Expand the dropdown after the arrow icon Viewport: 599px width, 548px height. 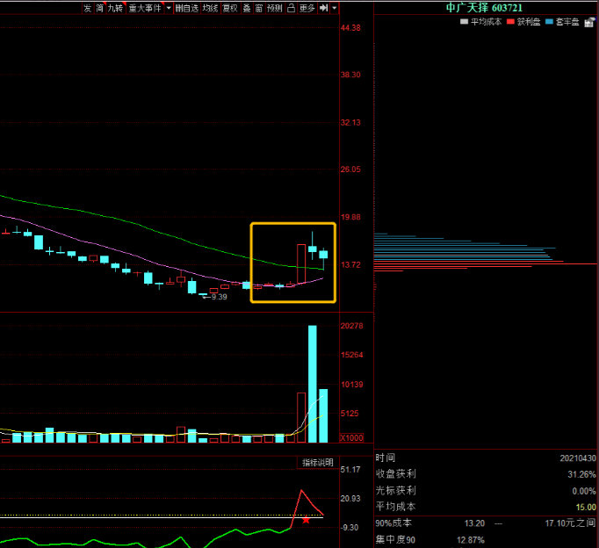click(335, 8)
